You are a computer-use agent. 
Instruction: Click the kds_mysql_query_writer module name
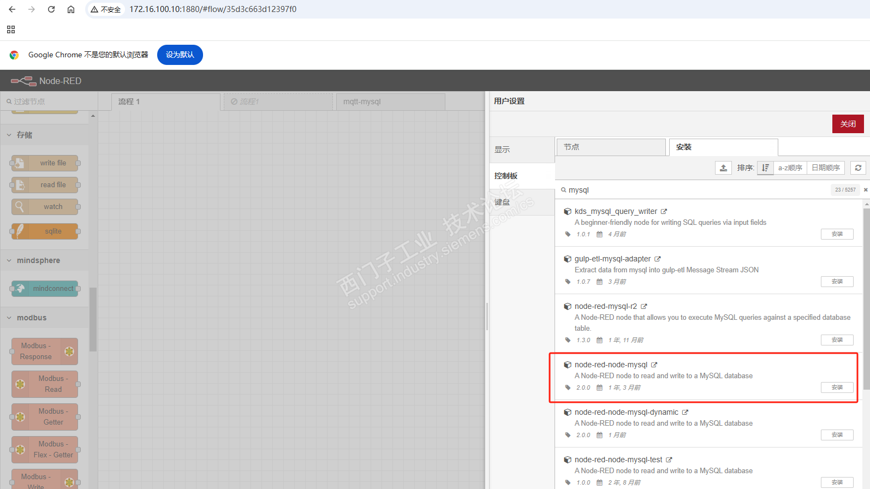(x=616, y=211)
